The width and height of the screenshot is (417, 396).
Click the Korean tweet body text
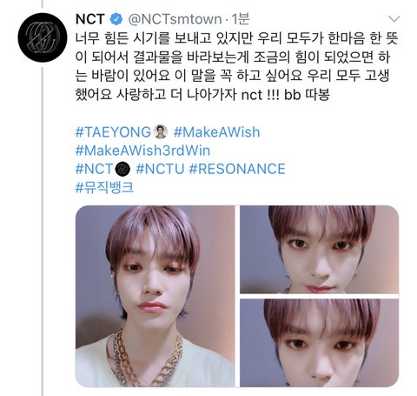click(237, 67)
